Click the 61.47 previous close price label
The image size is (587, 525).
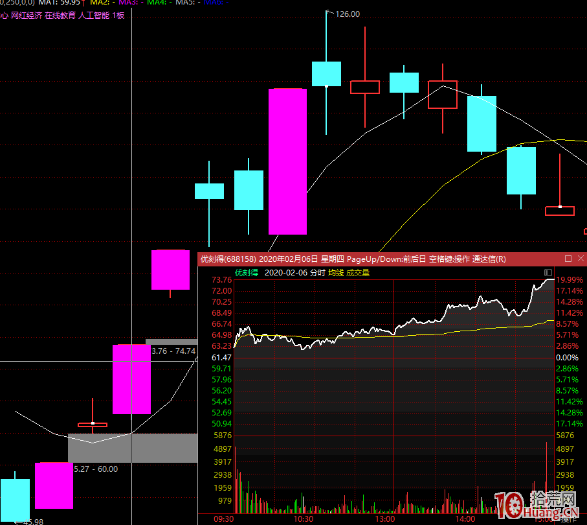[x=221, y=358]
